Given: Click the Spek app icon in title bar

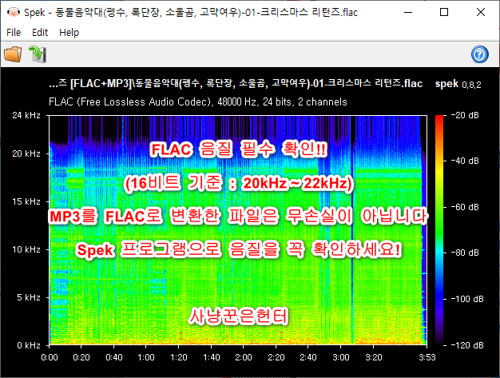Looking at the screenshot, I should point(14,12).
